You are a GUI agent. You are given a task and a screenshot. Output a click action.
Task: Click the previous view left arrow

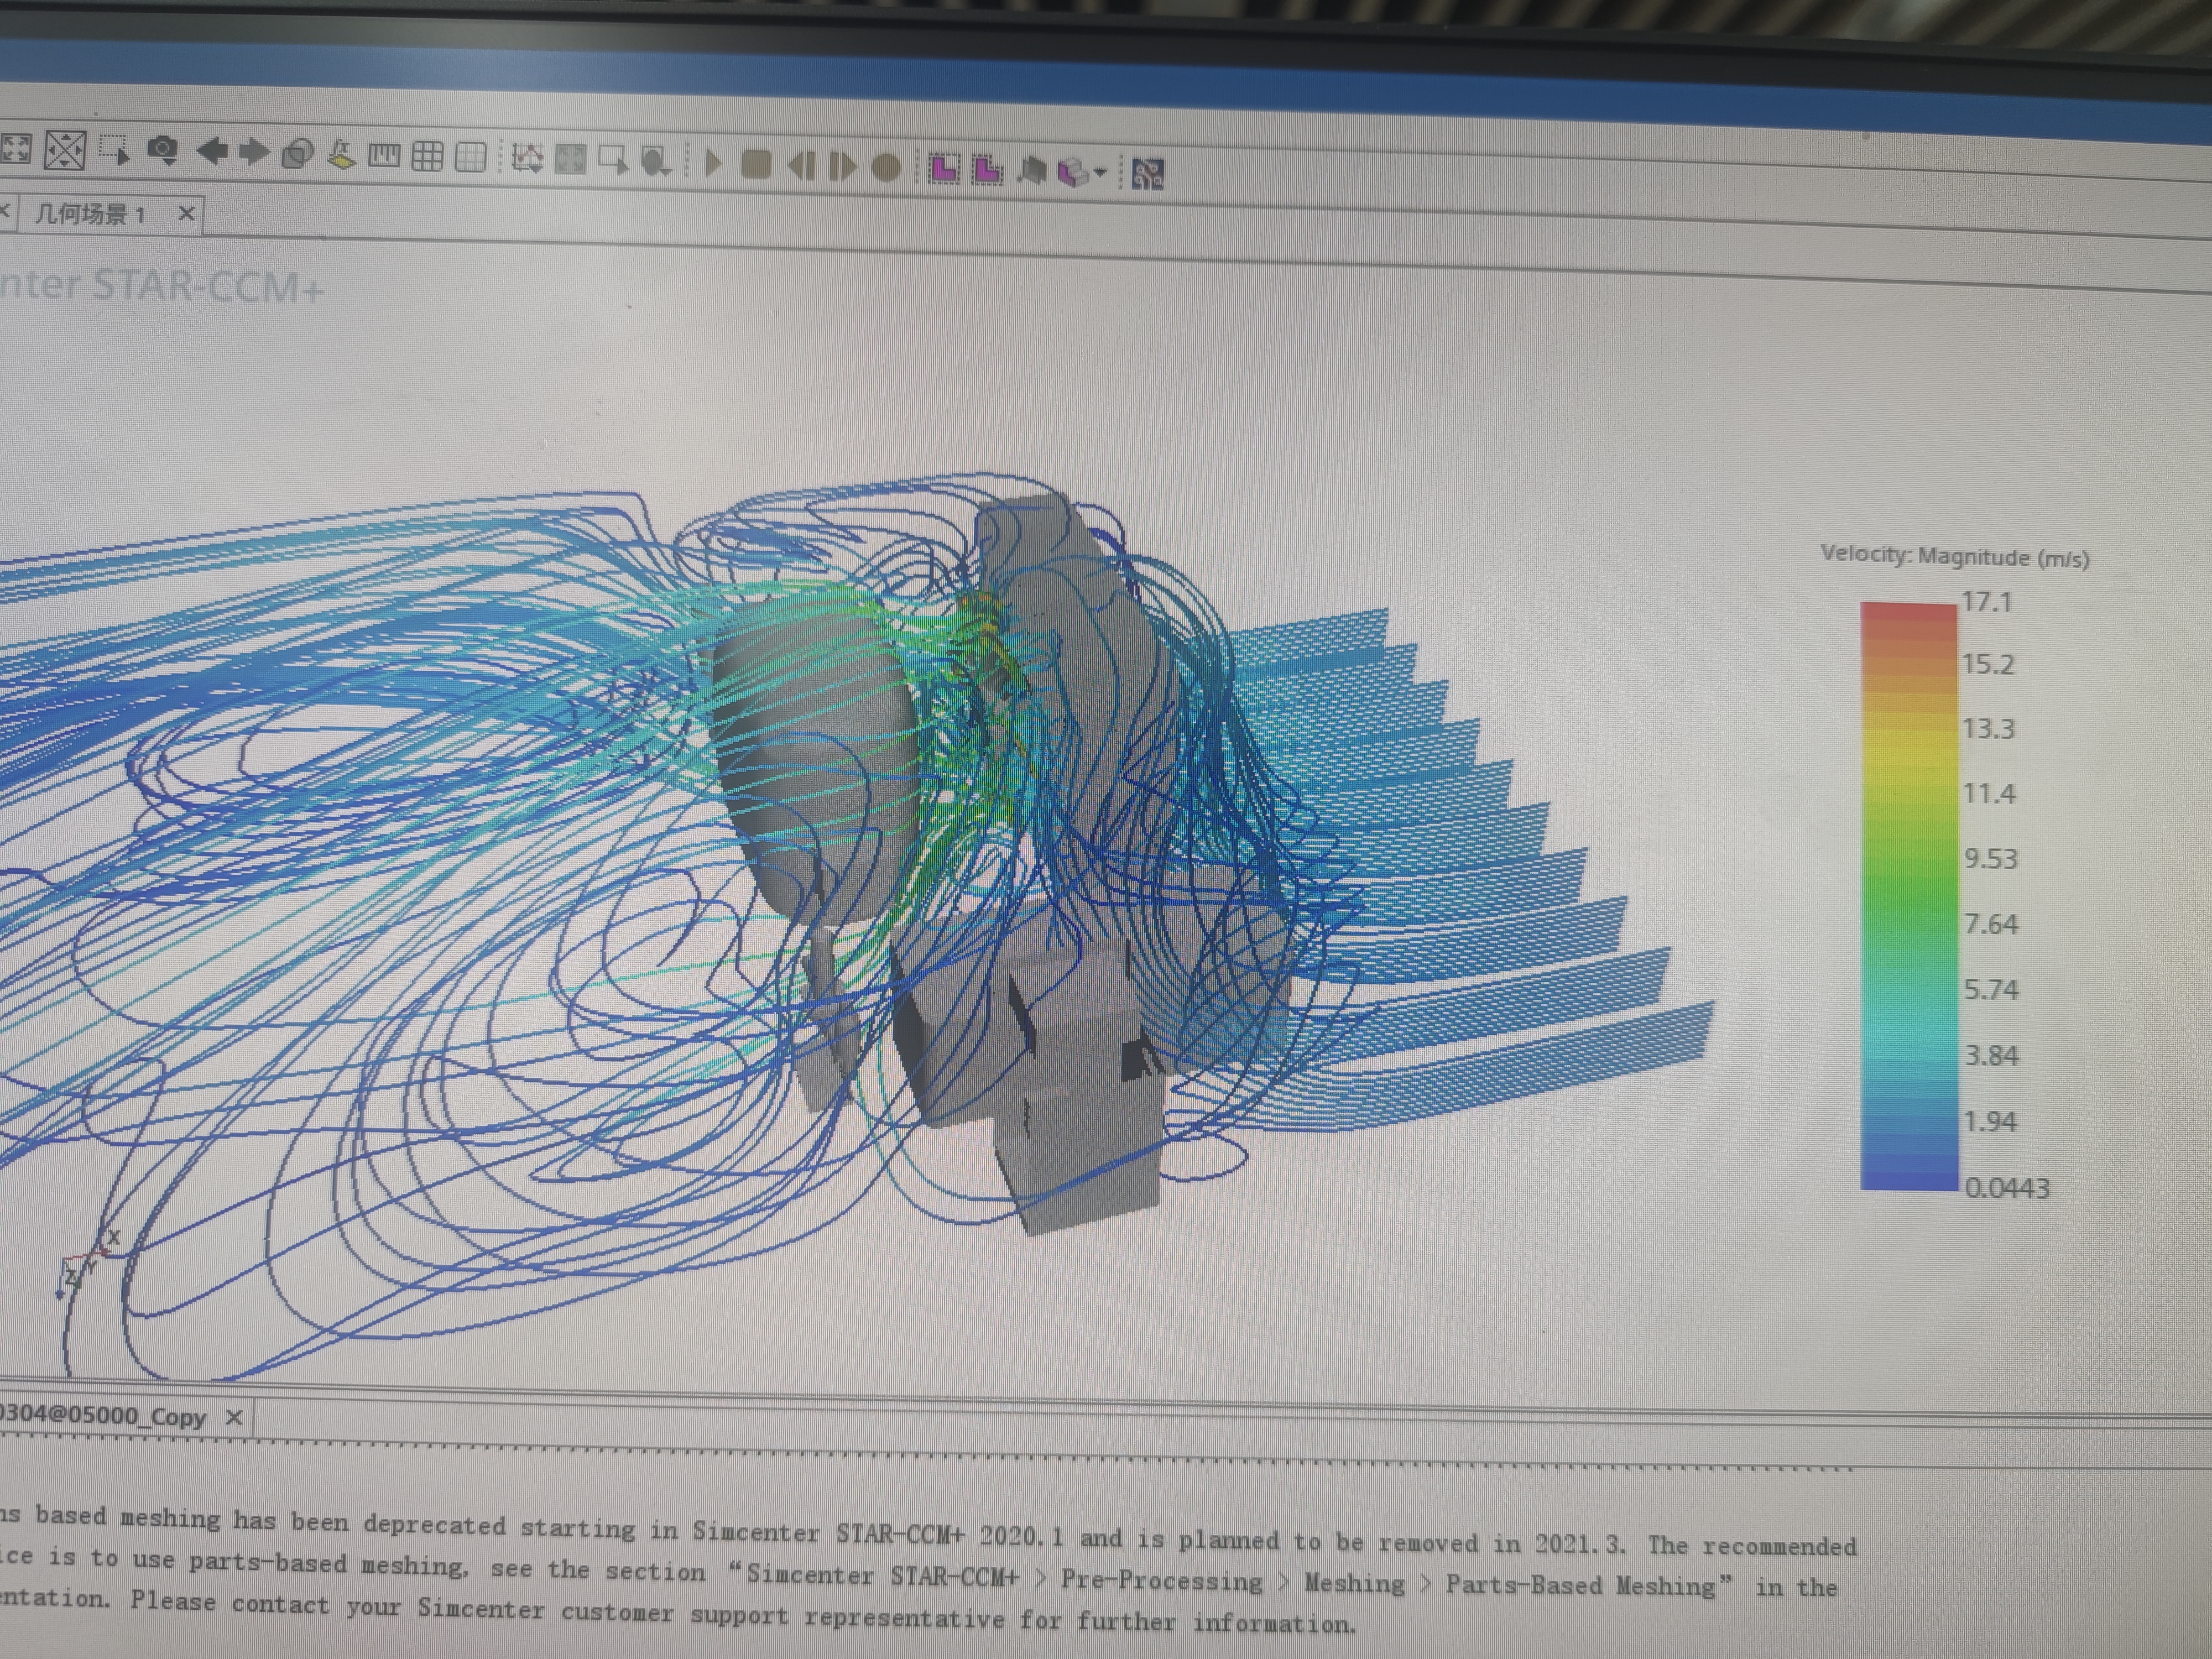(x=212, y=152)
